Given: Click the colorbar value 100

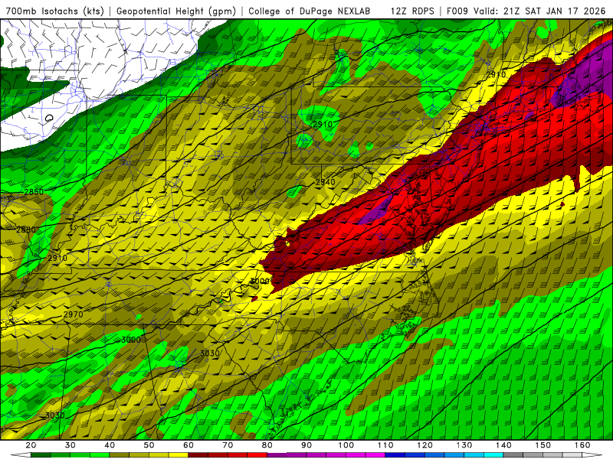Looking at the screenshot, I should pos(346,445).
